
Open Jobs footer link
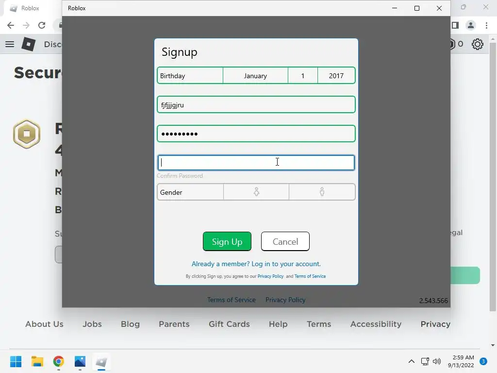(92, 324)
